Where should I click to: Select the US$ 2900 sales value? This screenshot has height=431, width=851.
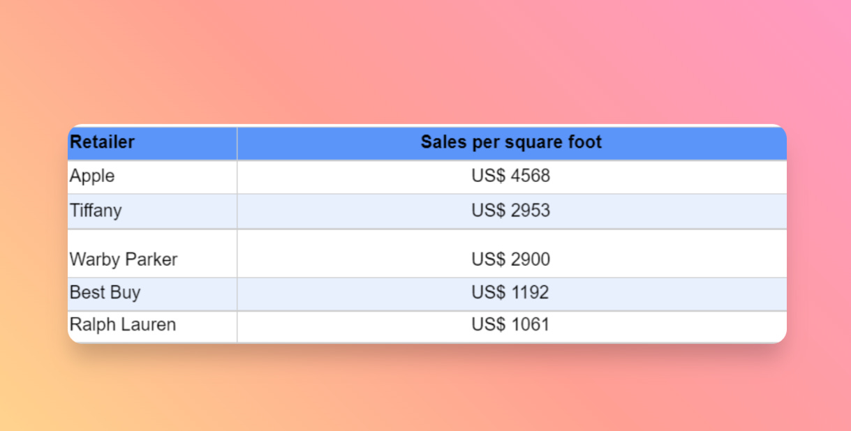coord(511,259)
